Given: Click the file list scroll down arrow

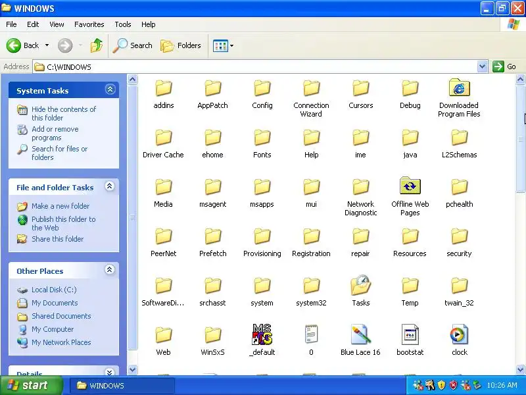Looking at the screenshot, I should pos(520,369).
